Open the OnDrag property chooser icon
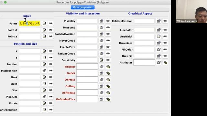 point(101,86)
